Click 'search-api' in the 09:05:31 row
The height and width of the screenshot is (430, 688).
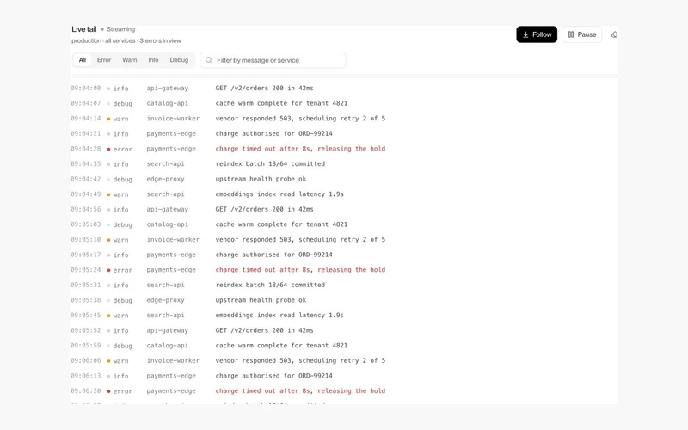tap(165, 286)
